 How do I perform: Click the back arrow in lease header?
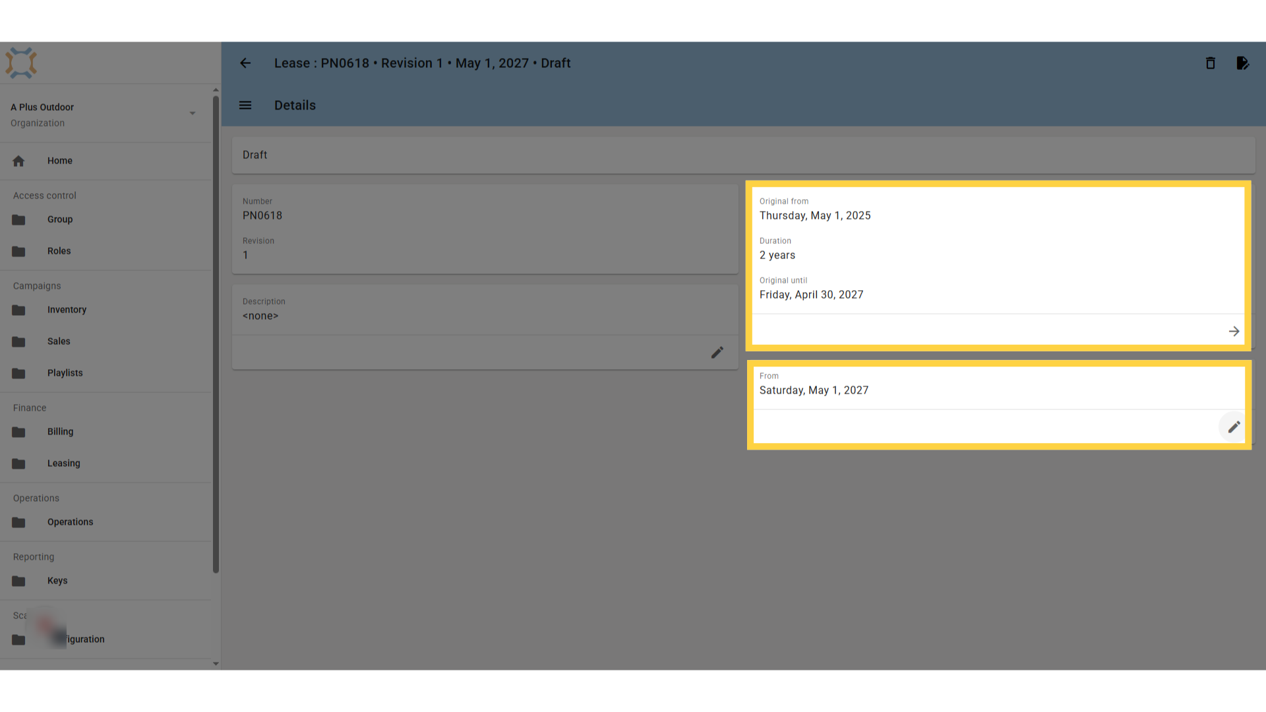pyautogui.click(x=245, y=63)
